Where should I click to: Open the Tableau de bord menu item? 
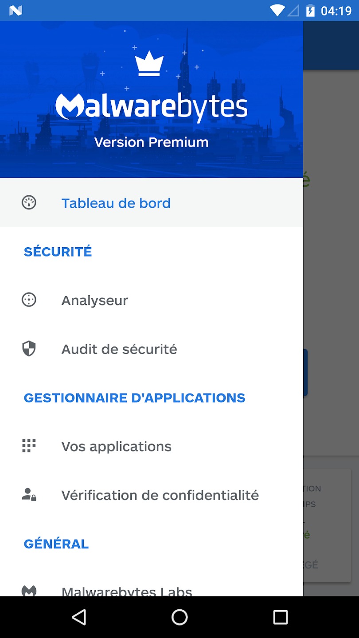point(116,203)
